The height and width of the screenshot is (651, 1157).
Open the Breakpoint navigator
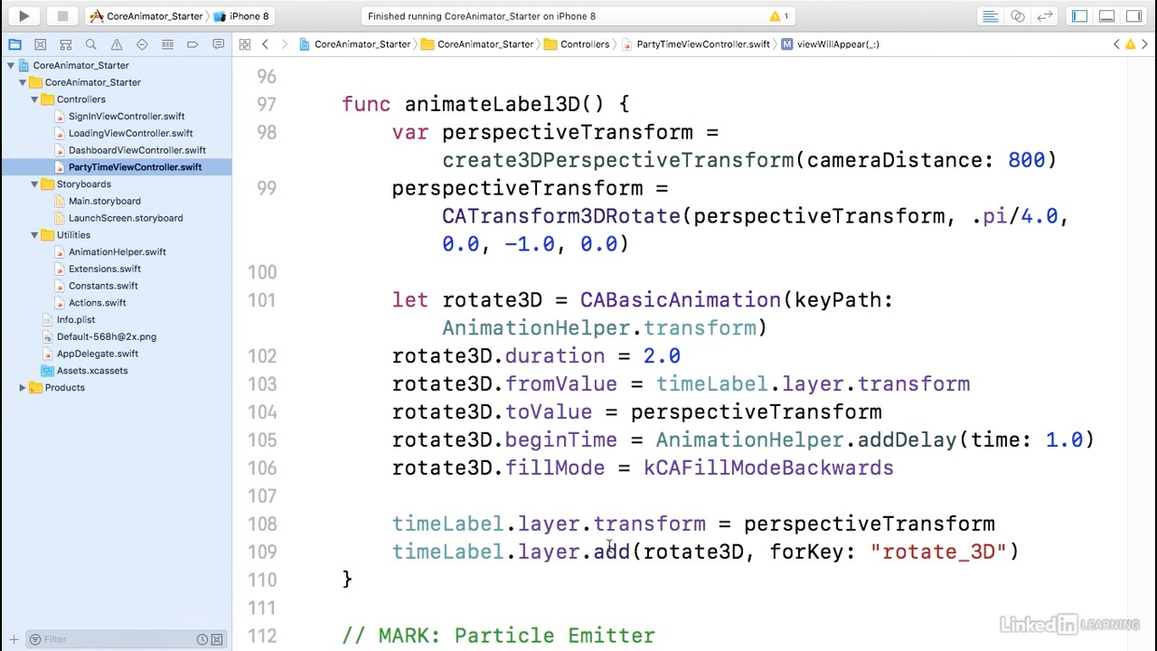pos(193,44)
